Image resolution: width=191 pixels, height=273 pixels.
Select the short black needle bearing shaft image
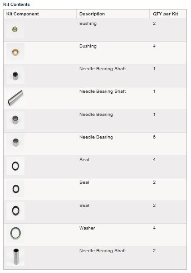pos(15,75)
